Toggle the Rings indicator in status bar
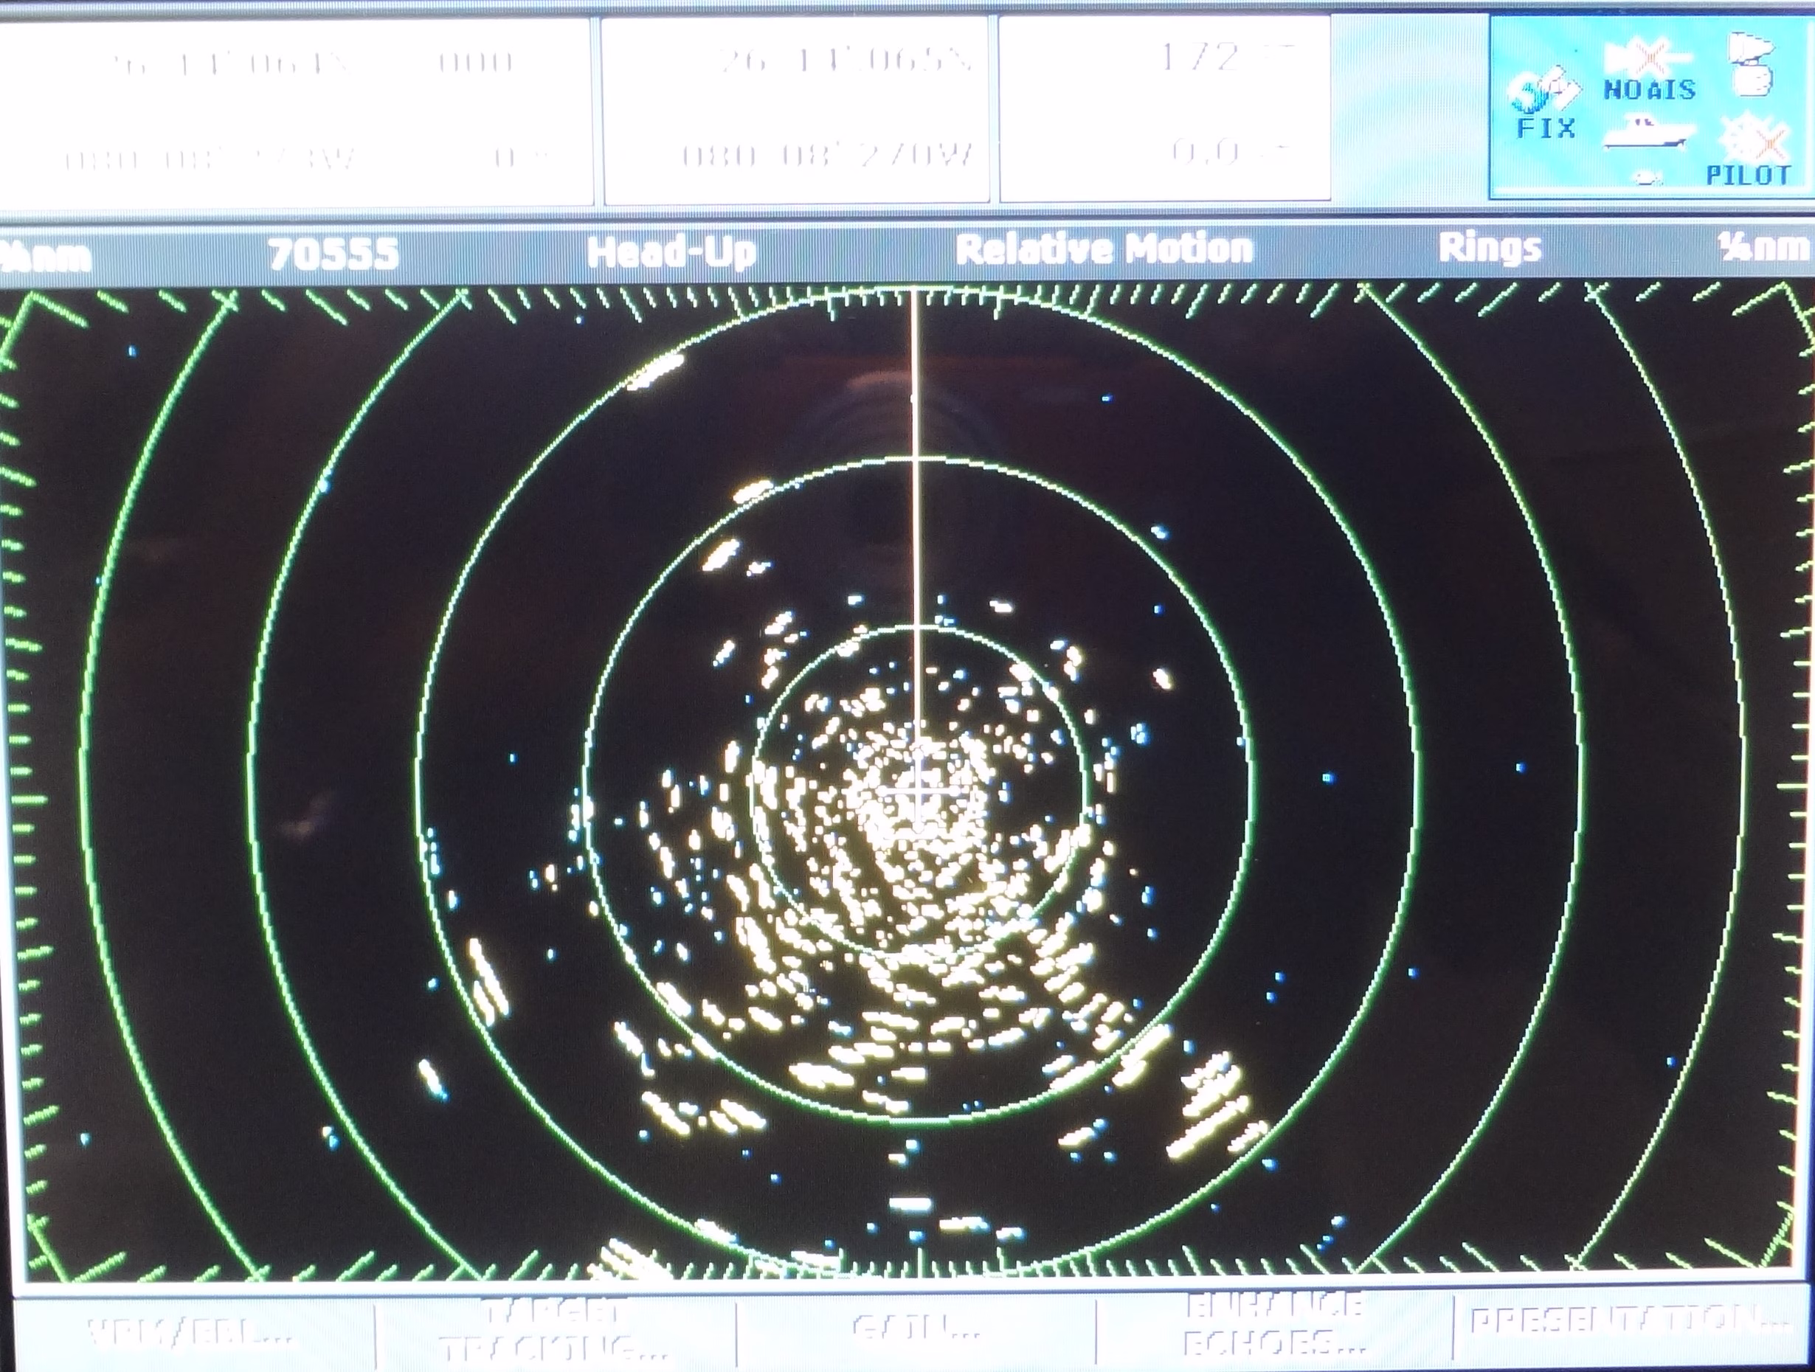 tap(1489, 248)
